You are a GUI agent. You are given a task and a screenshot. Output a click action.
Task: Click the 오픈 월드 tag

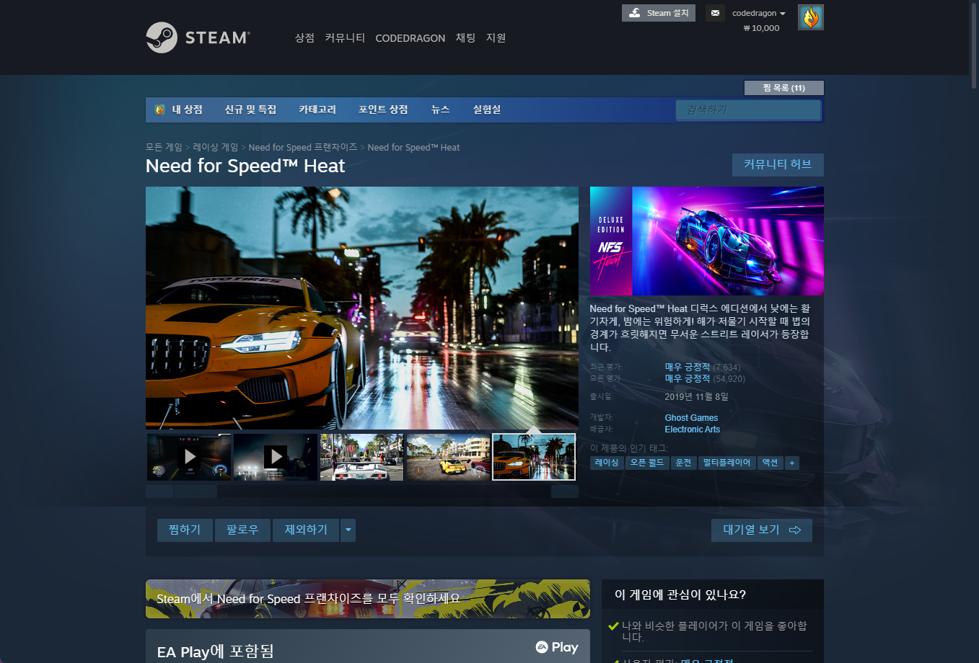coord(647,463)
